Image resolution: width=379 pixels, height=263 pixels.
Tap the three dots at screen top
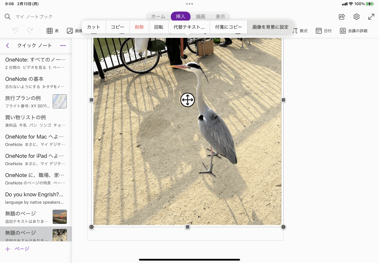pos(189,4)
